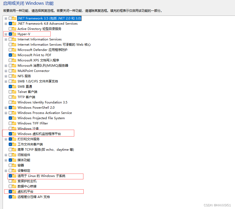Expand the Internet Information Services node
Viewport: 235px width, 209px height.
pyautogui.click(x=6, y=39)
